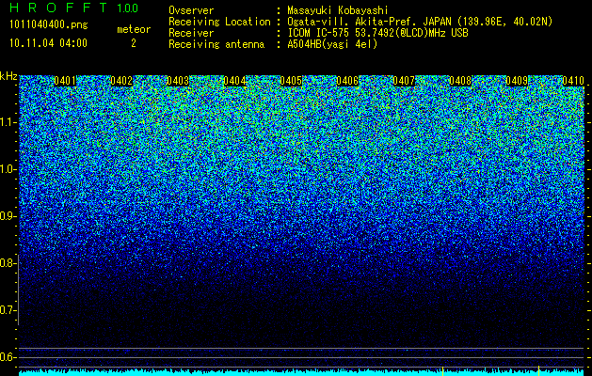Image resolution: width=592 pixels, height=376 pixels.
Task: Click the name Masayuki Kobayashi
Action: 338,10
